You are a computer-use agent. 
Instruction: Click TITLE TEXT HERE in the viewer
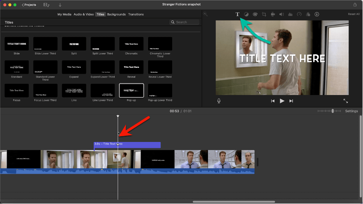click(282, 59)
